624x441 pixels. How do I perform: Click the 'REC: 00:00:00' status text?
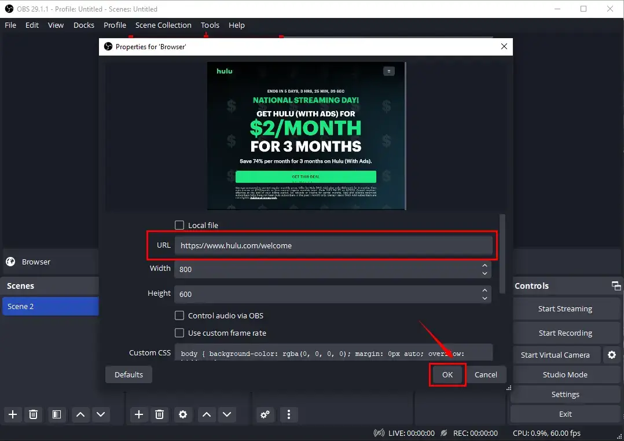[x=476, y=433]
